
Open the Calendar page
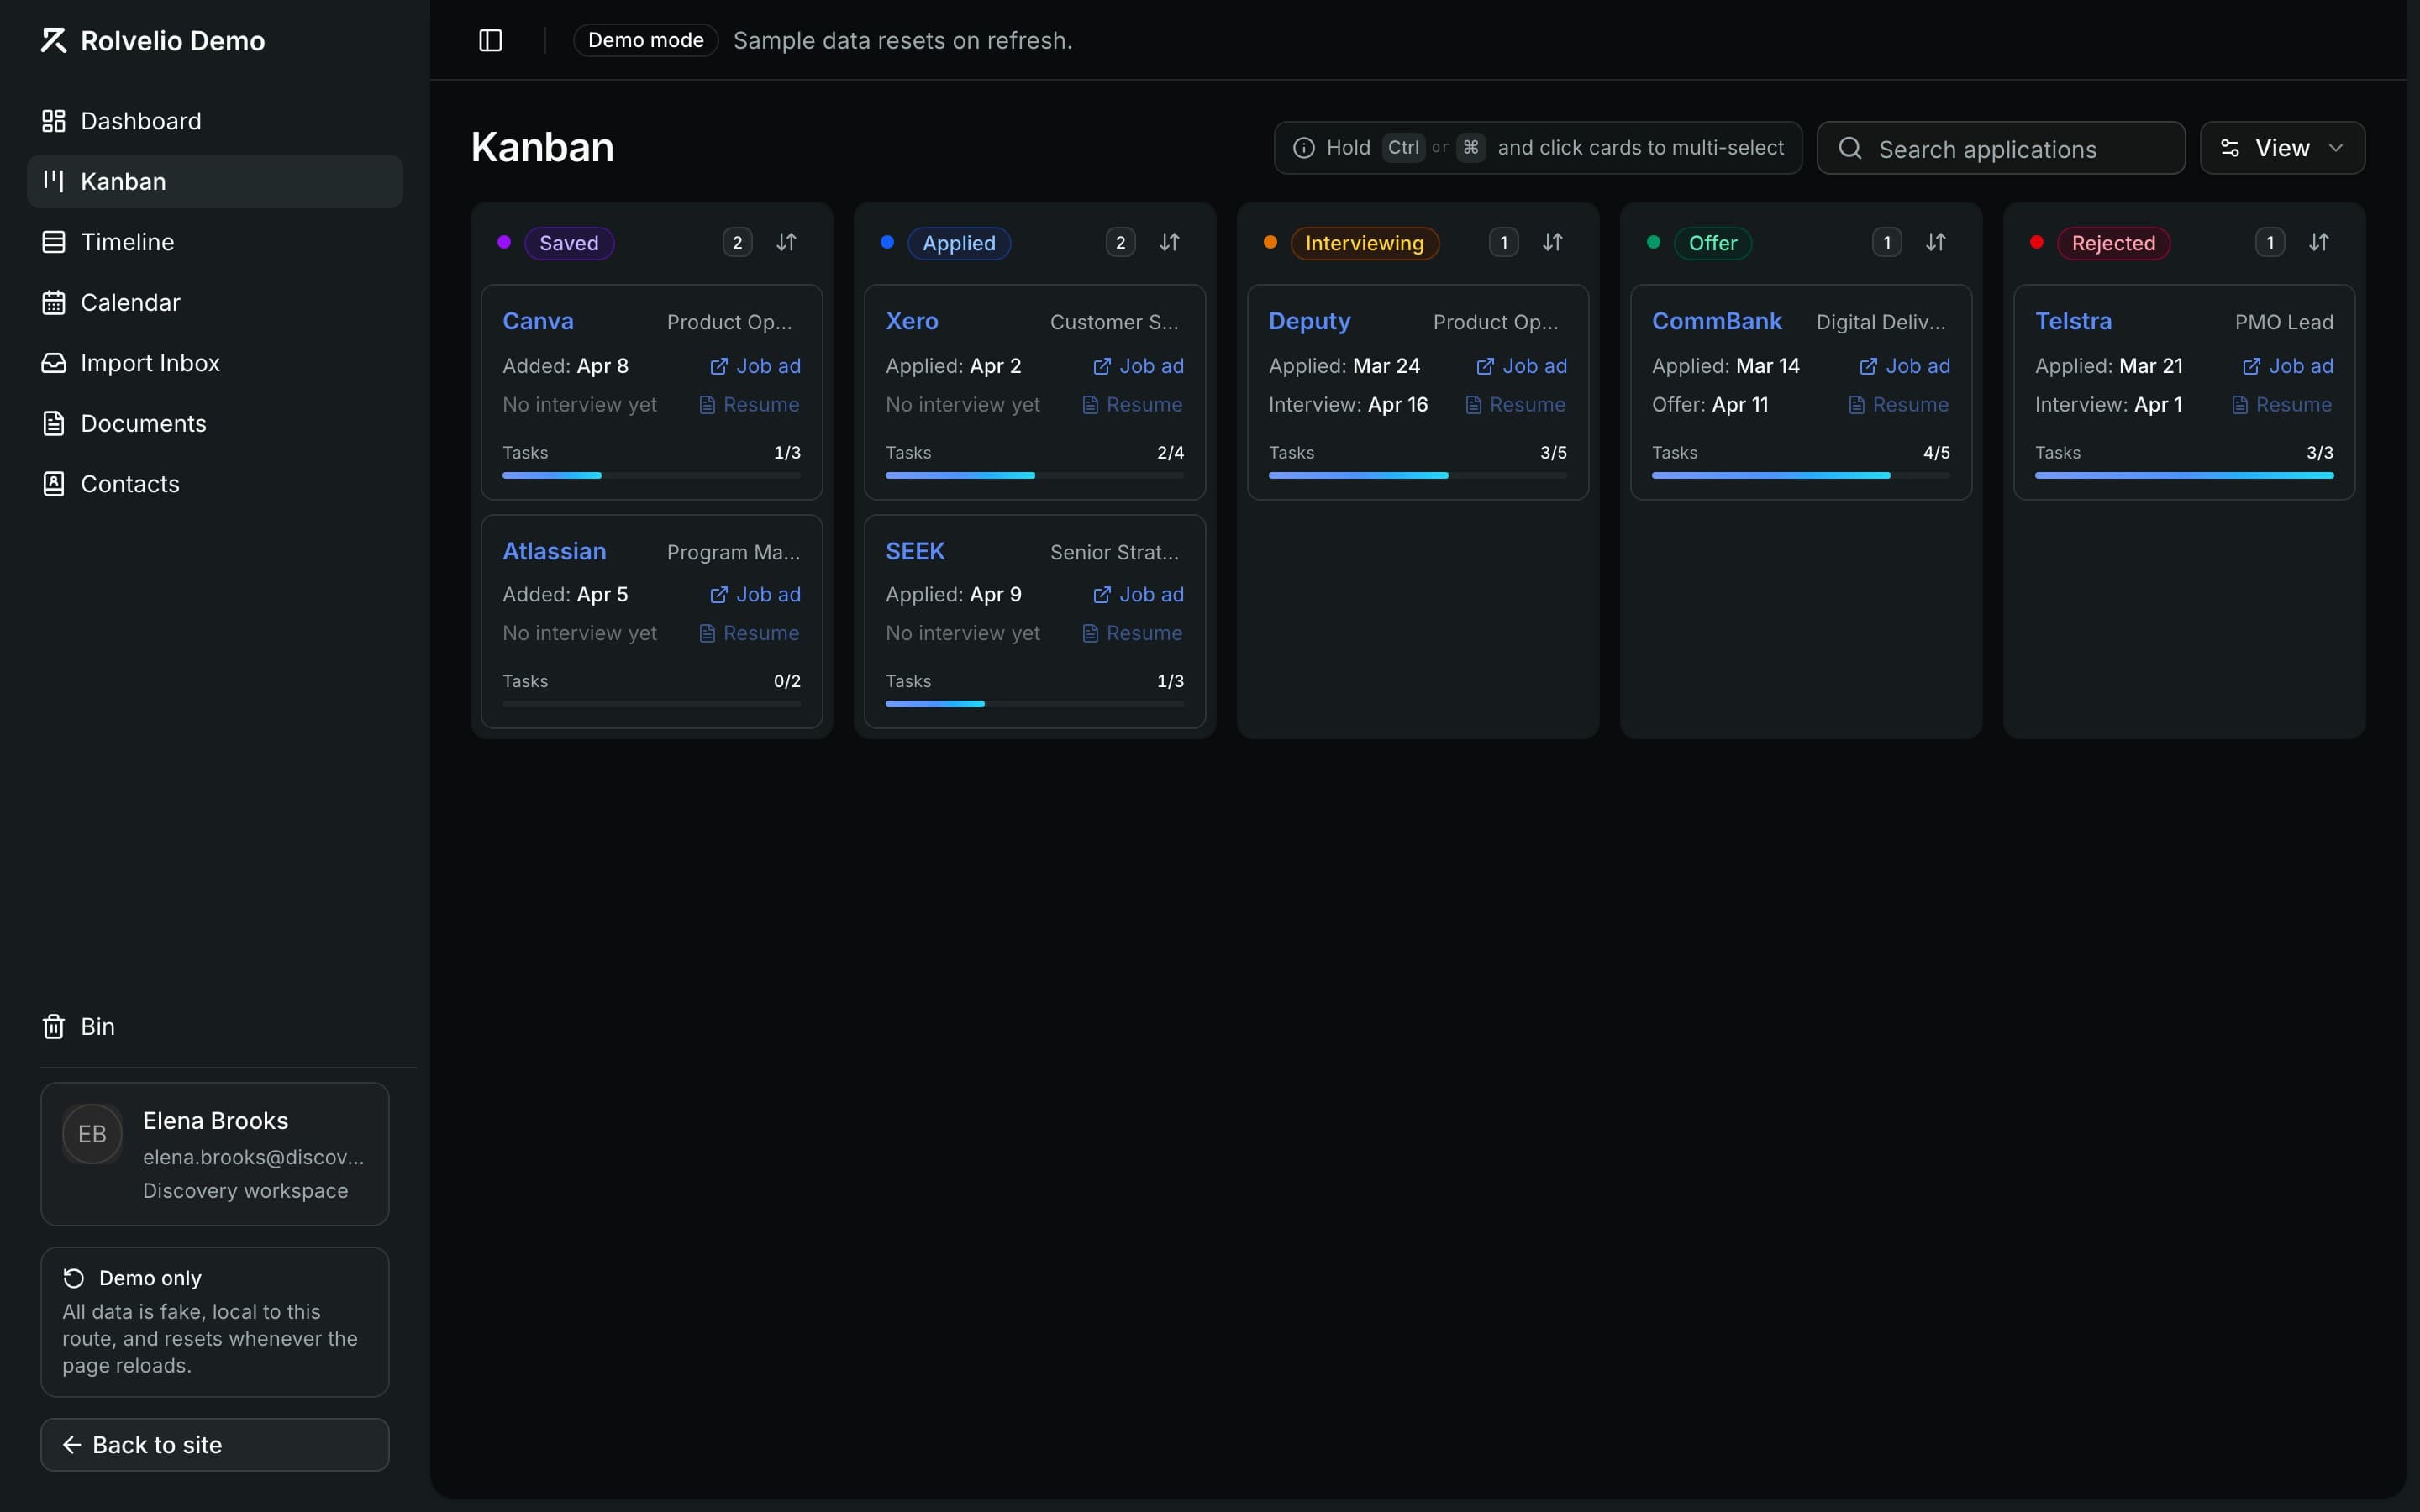tap(215, 302)
